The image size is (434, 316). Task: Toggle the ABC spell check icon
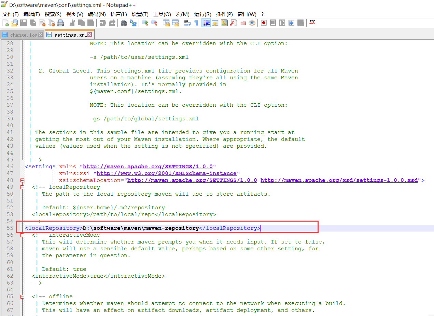312,22
